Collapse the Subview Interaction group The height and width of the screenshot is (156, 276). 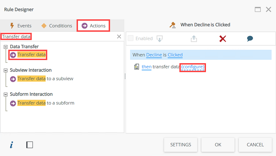(x=6, y=70)
